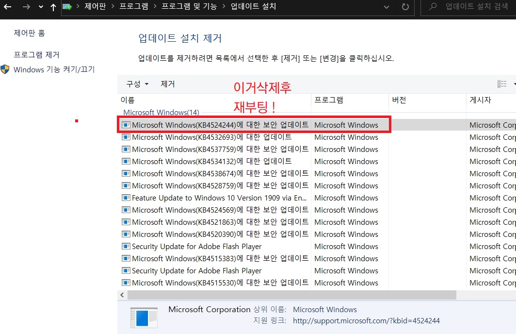This screenshot has width=516, height=334.
Task: Select the KB4538674 security update row
Action: [x=317, y=174]
